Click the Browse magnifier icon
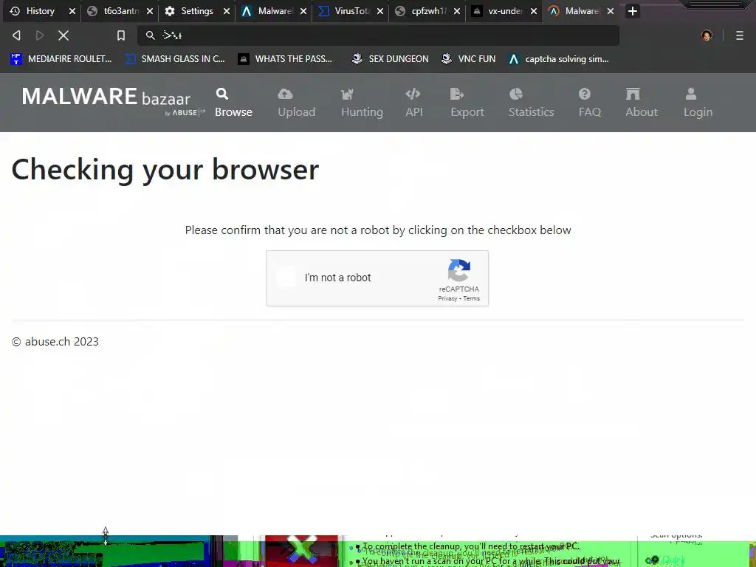This screenshot has height=567, width=756. click(222, 94)
